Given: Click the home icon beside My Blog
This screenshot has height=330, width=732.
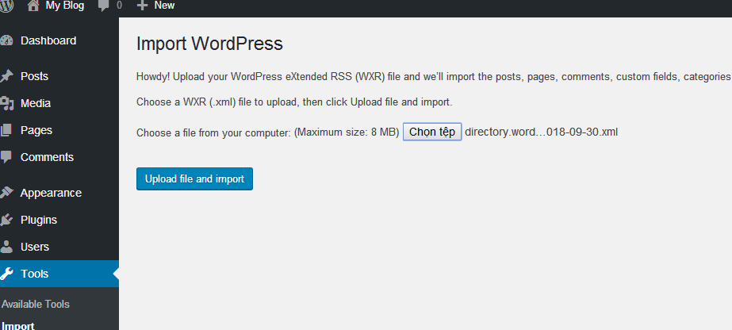Looking at the screenshot, I should pos(33,6).
